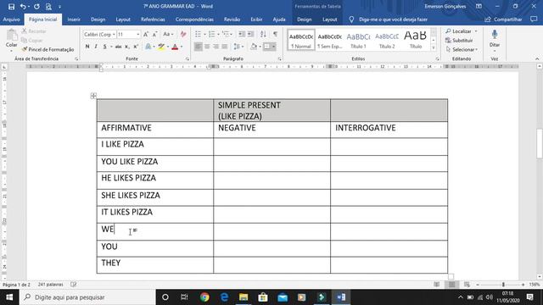
Task: Click the Diga-me search field
Action: (x=393, y=19)
